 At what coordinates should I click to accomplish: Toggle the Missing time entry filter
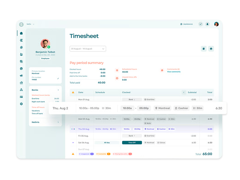tap(122, 154)
